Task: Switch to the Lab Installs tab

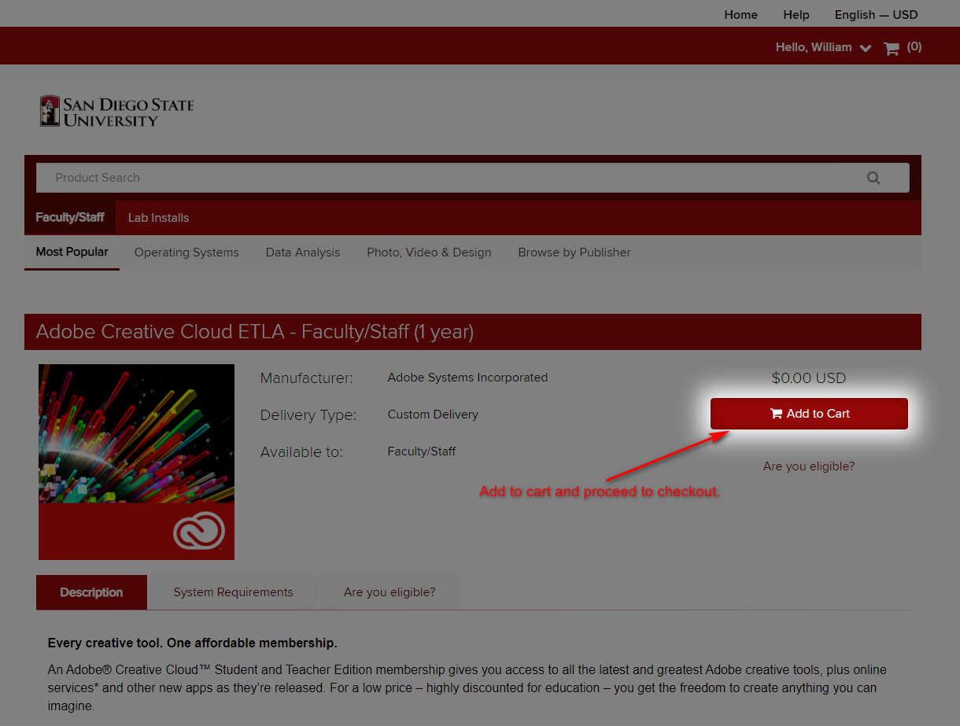Action: point(158,218)
